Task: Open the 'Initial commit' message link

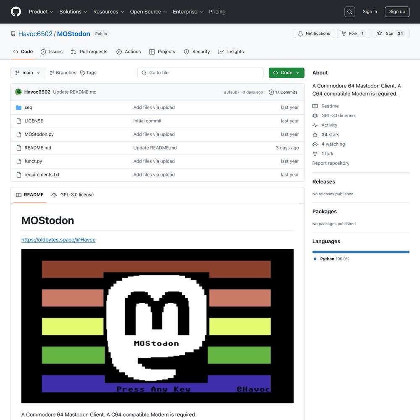Action: tap(147, 121)
